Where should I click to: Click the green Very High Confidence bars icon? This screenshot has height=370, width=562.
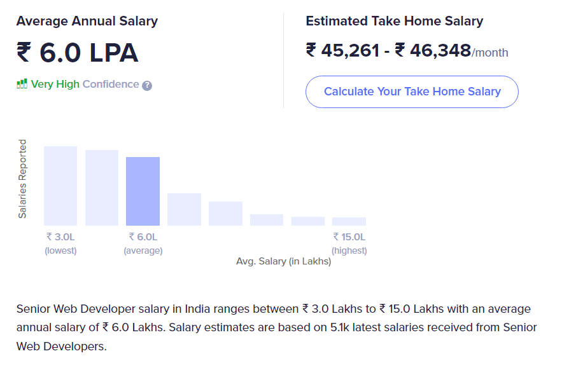(21, 83)
